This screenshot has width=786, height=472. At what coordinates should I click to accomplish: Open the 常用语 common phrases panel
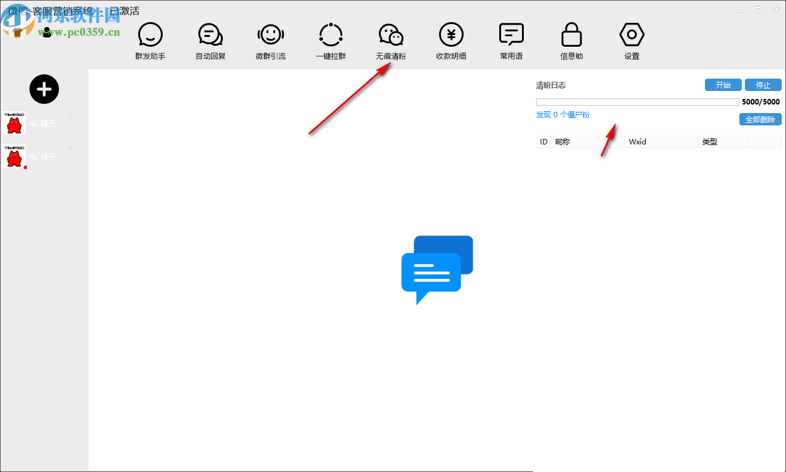coord(512,41)
